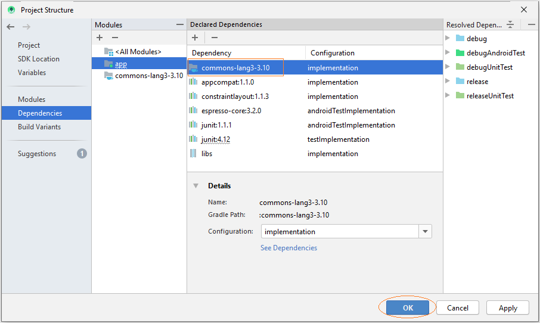Open the Configuration dropdown arrow
Viewport: 540px width, 323px height.
(426, 231)
